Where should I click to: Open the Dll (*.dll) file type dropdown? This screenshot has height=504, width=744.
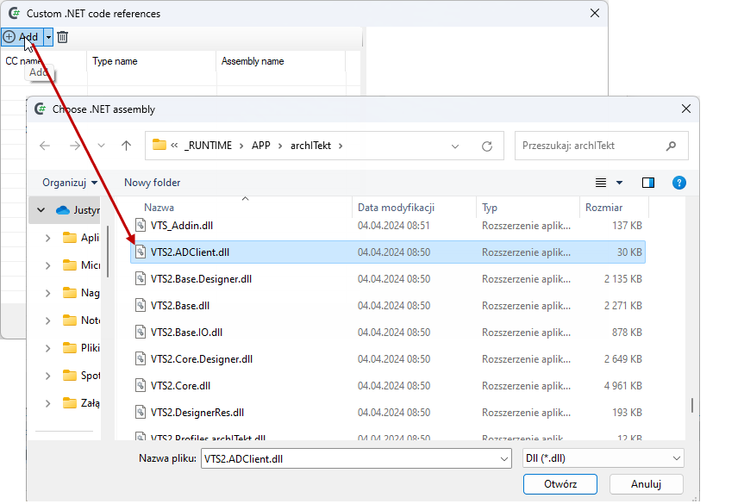603,458
